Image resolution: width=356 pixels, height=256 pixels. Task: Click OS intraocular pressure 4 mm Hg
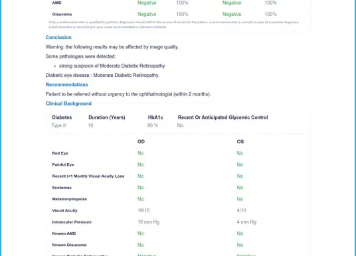tap(246, 222)
